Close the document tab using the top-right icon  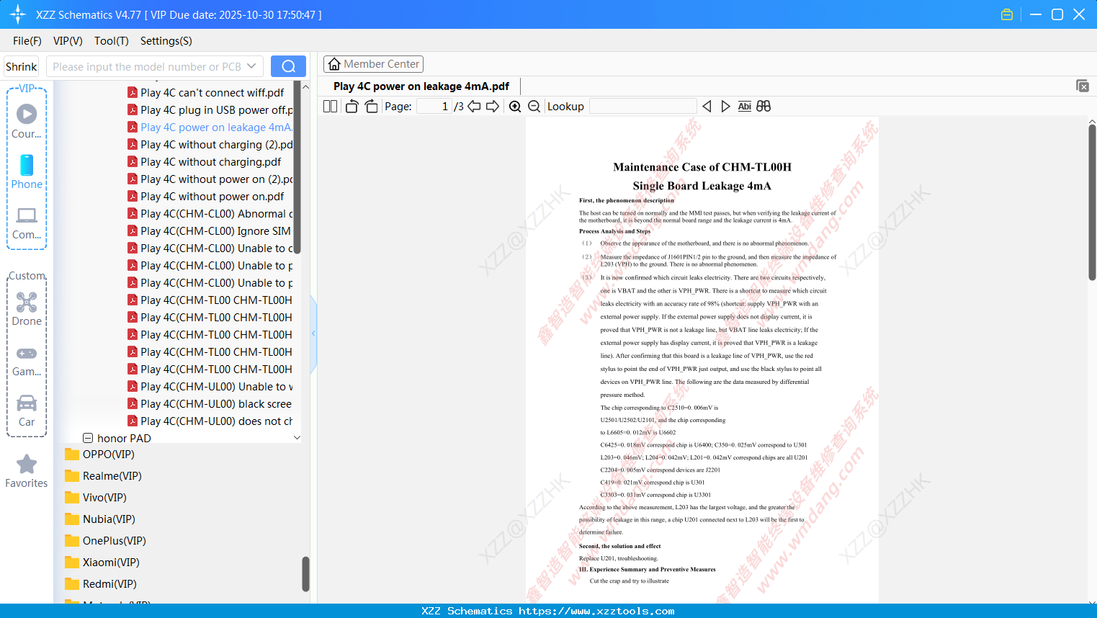pos(1083,86)
